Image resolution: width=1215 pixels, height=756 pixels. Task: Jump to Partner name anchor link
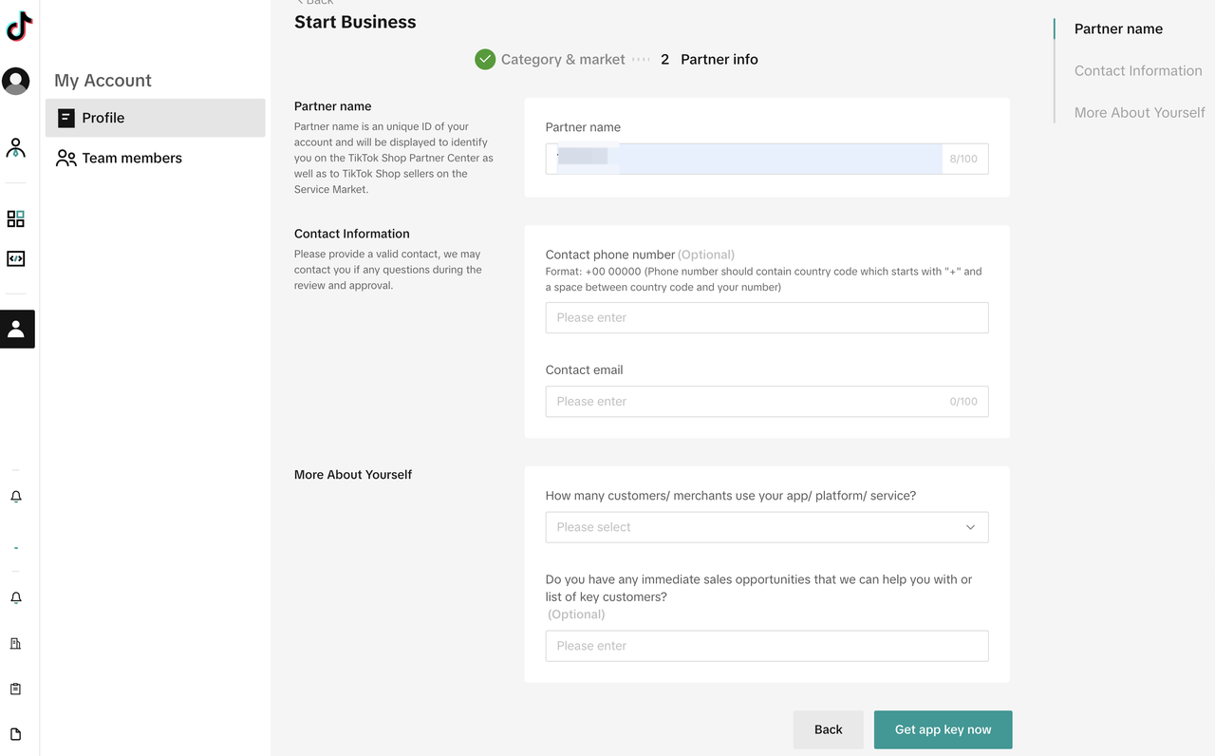pos(1118,28)
